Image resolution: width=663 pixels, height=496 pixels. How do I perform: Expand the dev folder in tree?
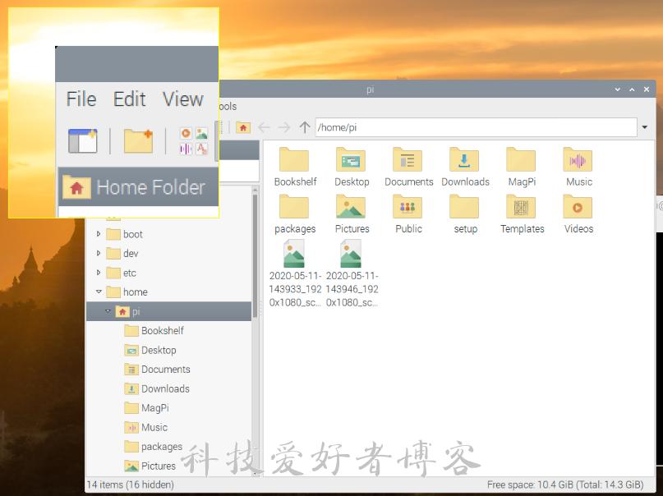98,253
